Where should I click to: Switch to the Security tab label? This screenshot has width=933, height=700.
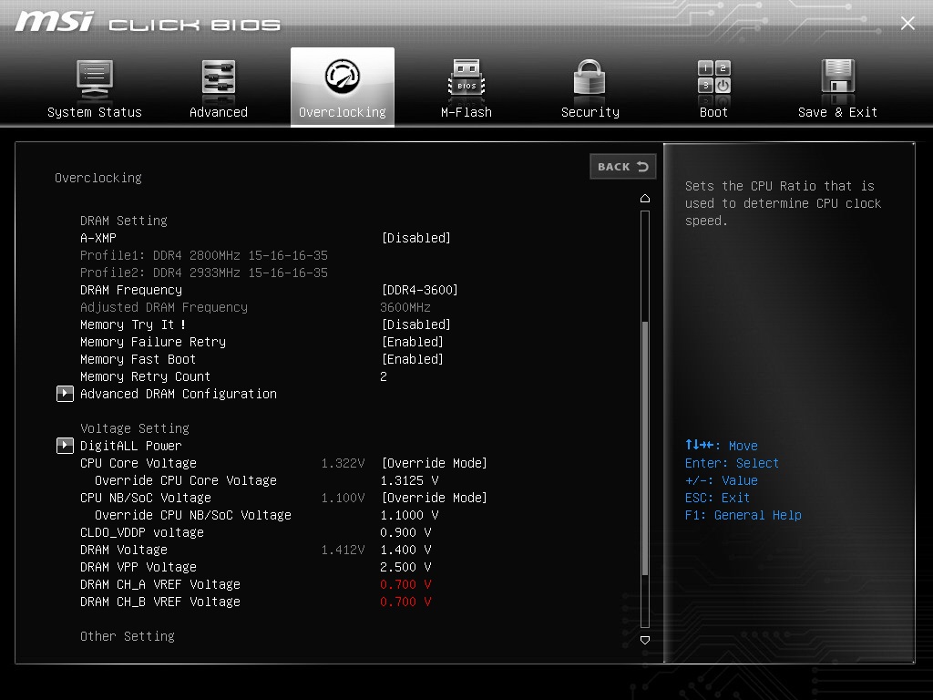tap(590, 112)
